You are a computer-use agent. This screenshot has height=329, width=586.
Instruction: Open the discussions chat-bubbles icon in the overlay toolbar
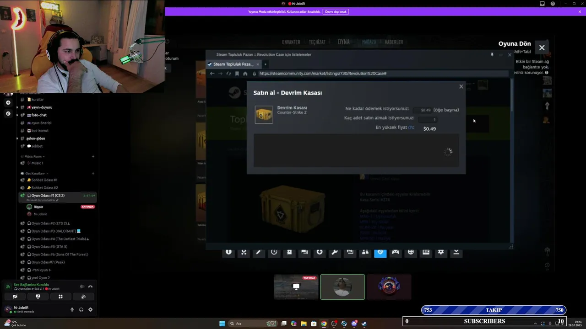coord(304,252)
